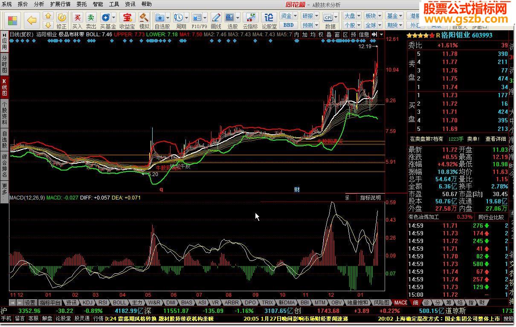
Task: Click the 客服 status bar item
Action: pos(33,318)
